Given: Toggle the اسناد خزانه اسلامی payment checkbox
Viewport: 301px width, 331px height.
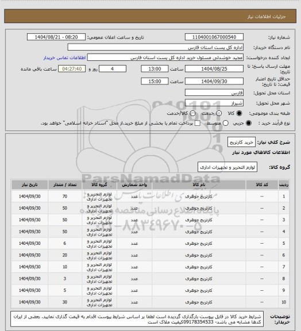Looking at the screenshot, I should pyautogui.click(x=198, y=123).
